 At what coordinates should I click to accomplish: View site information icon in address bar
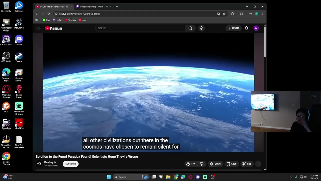[56, 14]
